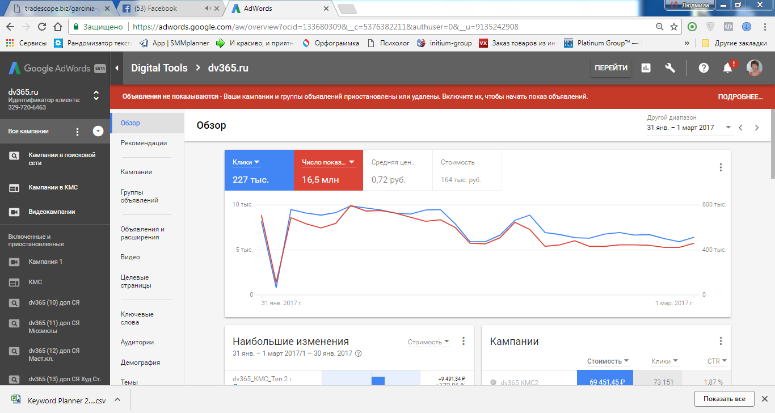Image resolution: width=775 pixels, height=413 pixels.
Task: Open the help question mark icon
Action: (x=704, y=68)
